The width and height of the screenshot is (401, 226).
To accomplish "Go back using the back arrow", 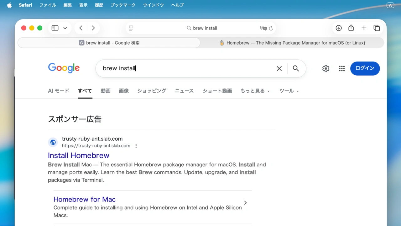I will click(x=81, y=28).
